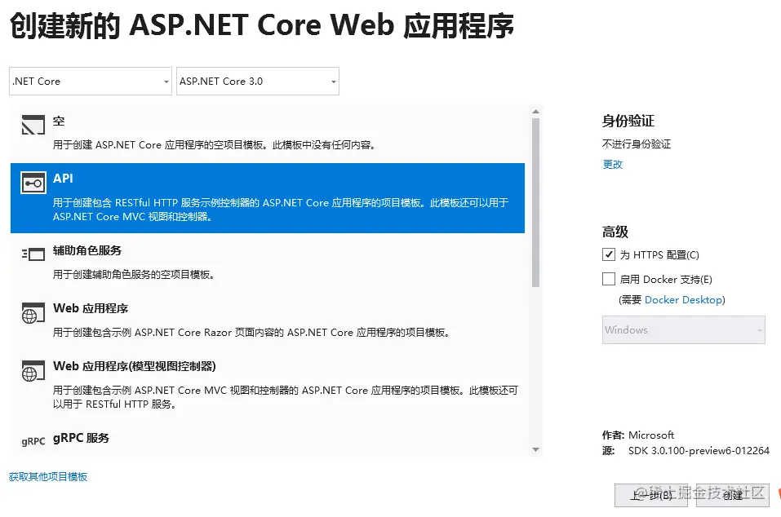Select the 辅助角色服务 template title
Screen dimensions: 781x517
click(x=87, y=250)
